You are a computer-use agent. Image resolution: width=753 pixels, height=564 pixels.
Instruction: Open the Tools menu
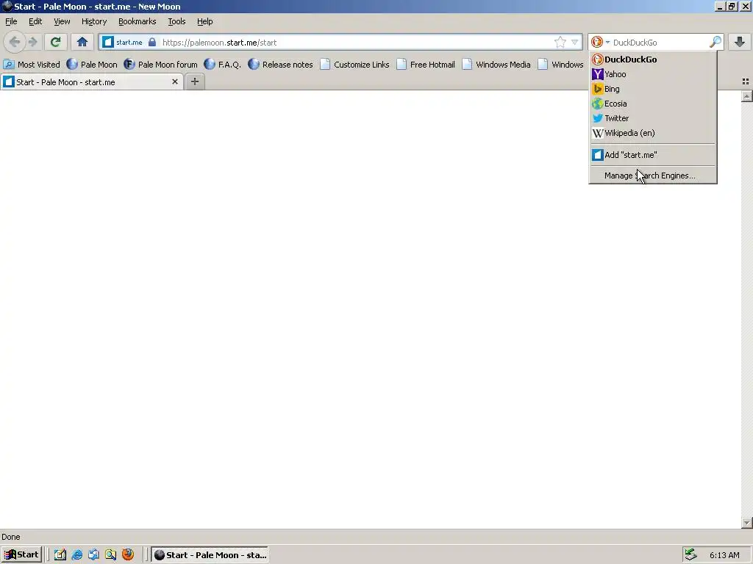click(x=176, y=21)
